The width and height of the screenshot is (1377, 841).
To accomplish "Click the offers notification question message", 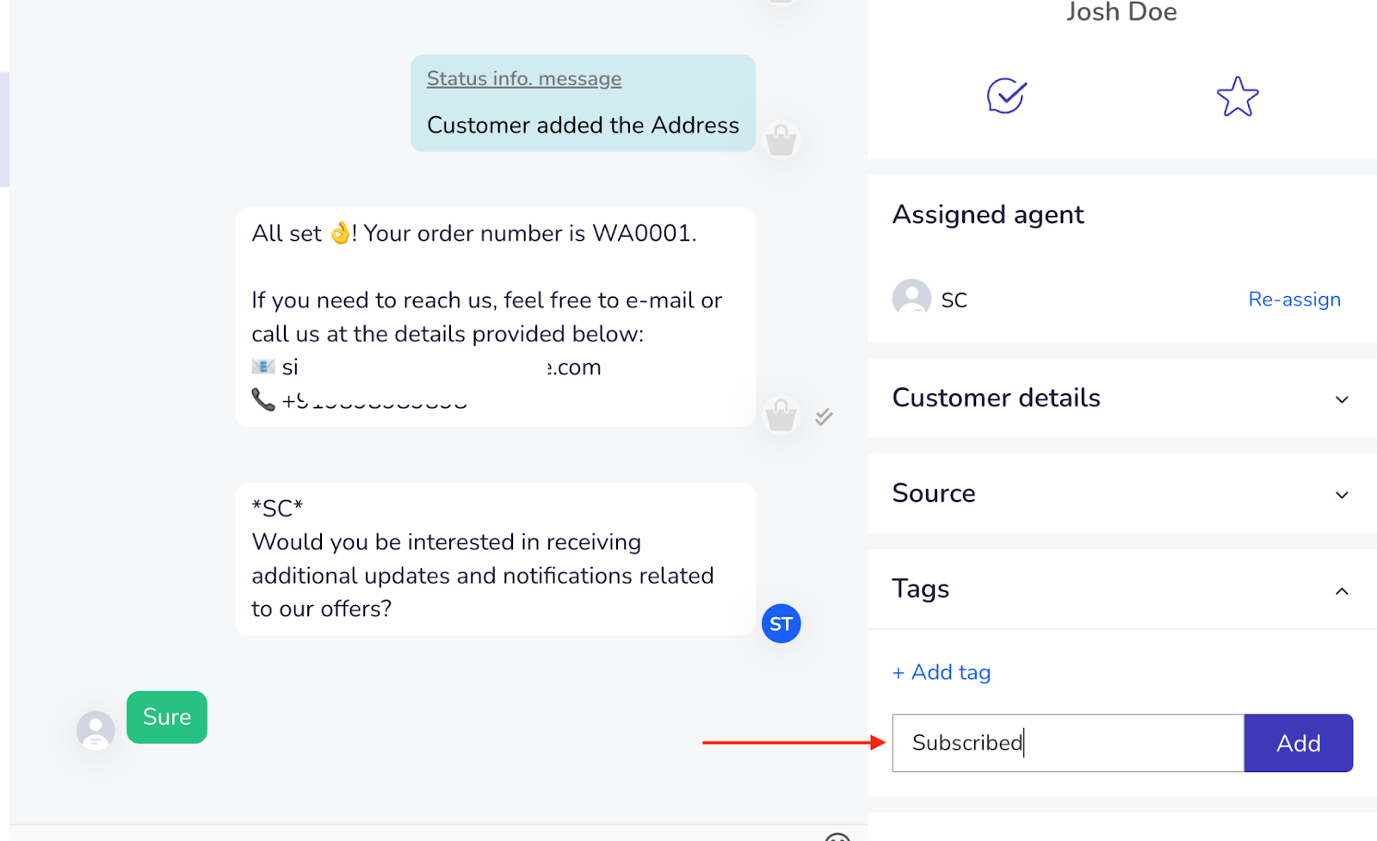I will (496, 560).
